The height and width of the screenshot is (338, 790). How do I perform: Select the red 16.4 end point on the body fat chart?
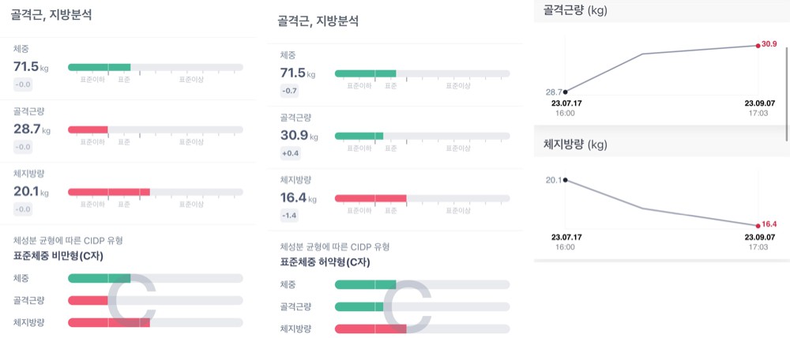coord(758,225)
